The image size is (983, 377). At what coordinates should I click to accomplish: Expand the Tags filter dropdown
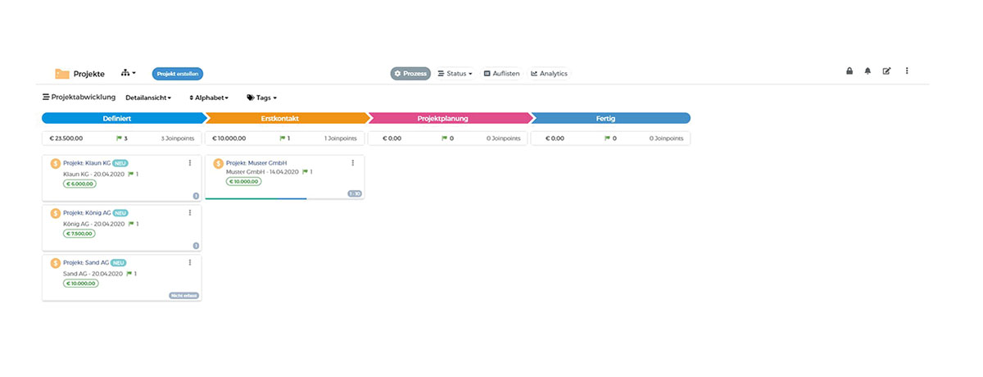point(262,98)
